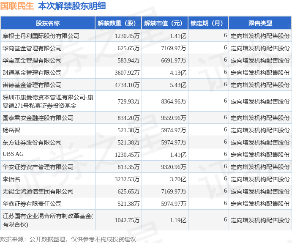This screenshot has width=292, height=243.
Task: Select 李怡名 shareholder name
Action: coord(11,179)
